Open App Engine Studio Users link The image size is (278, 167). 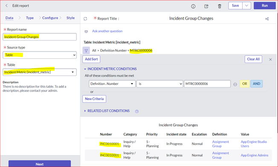pyautogui.click(x=254, y=144)
